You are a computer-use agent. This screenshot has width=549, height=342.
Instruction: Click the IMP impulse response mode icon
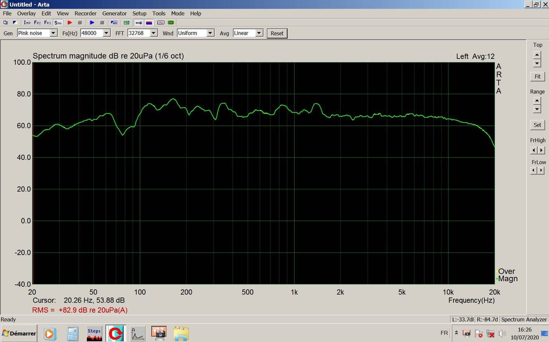click(27, 23)
